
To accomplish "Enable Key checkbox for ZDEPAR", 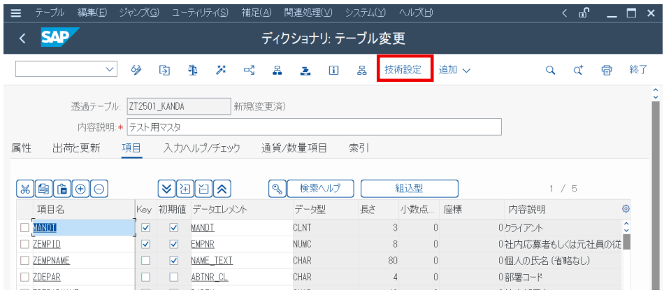I will point(145,277).
